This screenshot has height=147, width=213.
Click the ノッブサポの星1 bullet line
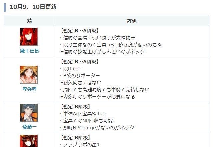pos(80,145)
